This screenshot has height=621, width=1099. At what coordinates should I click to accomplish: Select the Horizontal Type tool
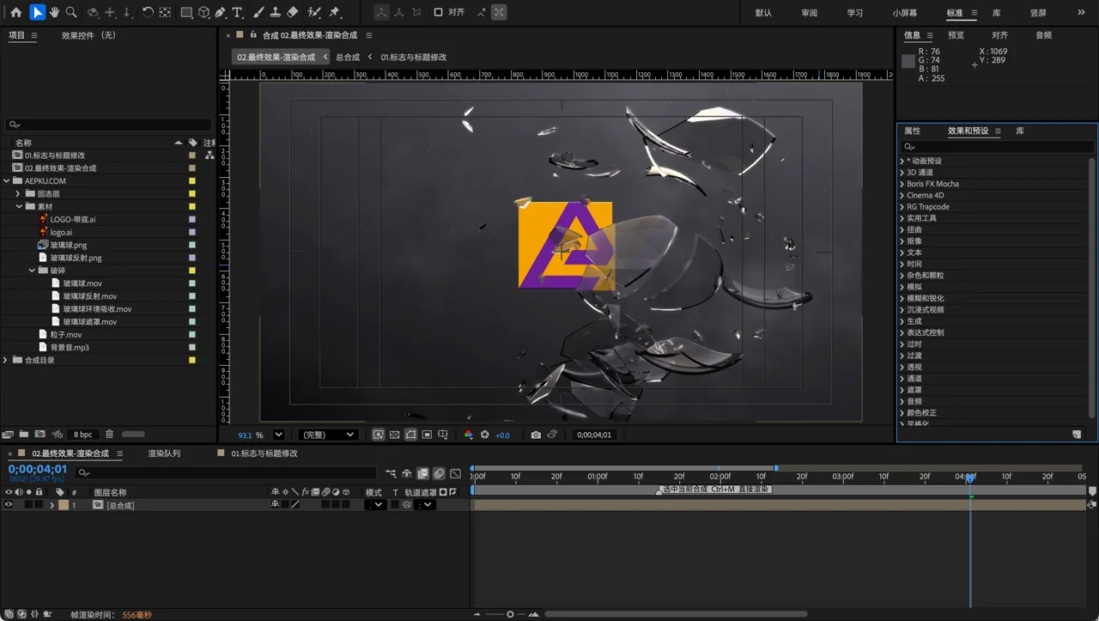point(238,12)
